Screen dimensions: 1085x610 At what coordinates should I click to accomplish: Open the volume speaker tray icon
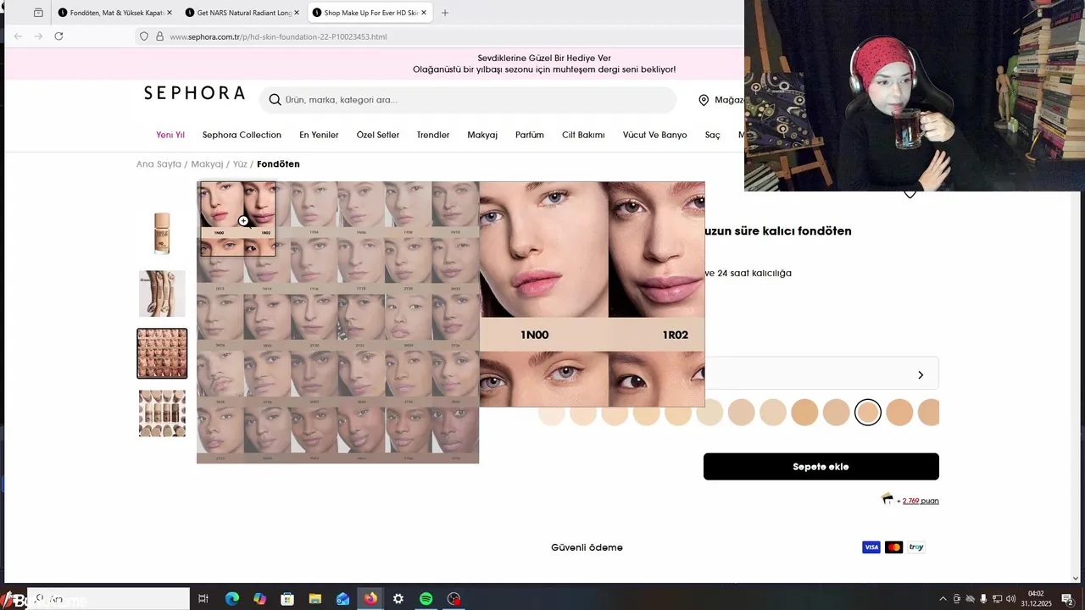(x=1010, y=599)
